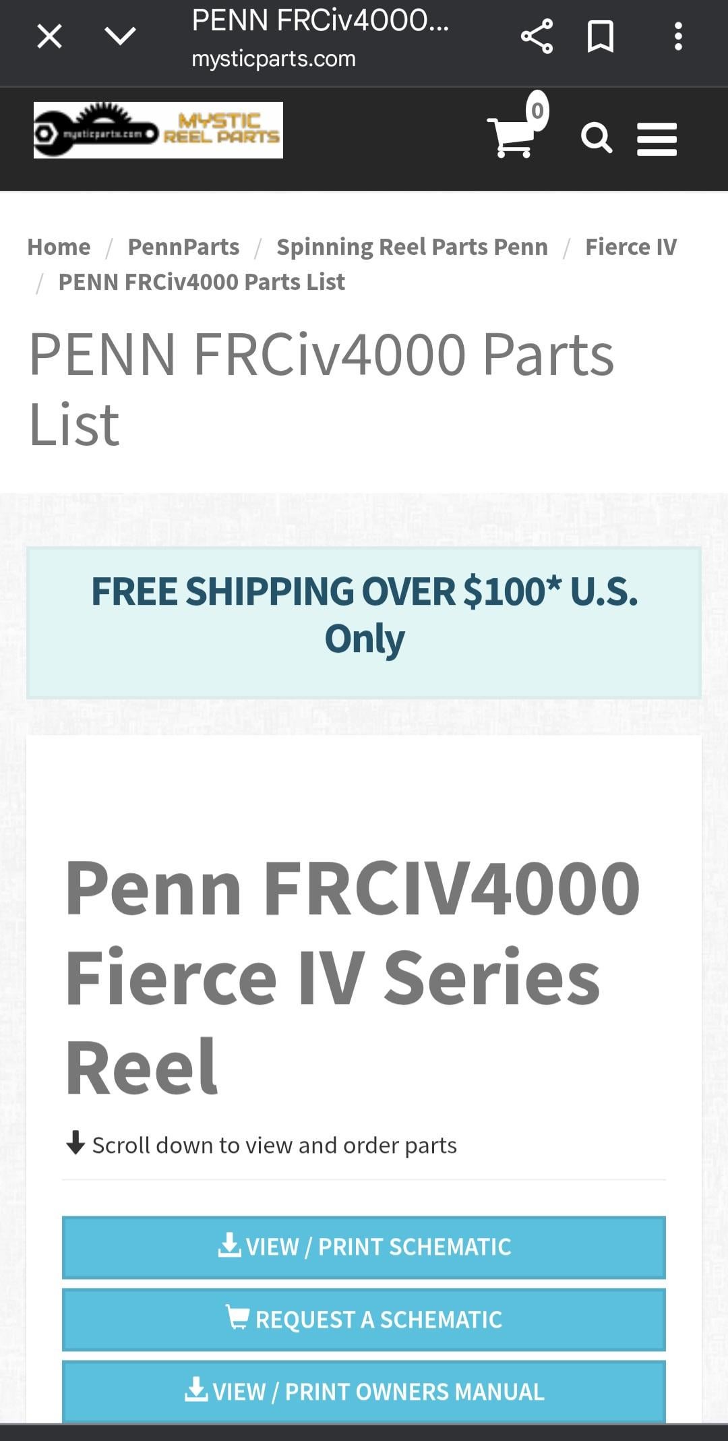The image size is (728, 1441).
Task: Open PennParts breadcrumb link
Action: (x=183, y=247)
